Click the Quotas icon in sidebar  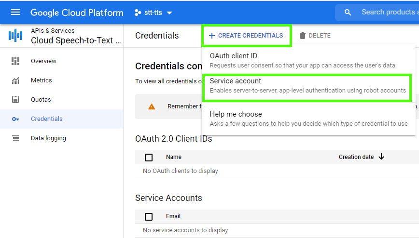point(15,100)
